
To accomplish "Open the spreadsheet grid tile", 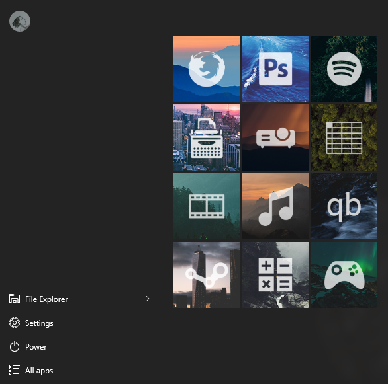I will pyautogui.click(x=344, y=137).
